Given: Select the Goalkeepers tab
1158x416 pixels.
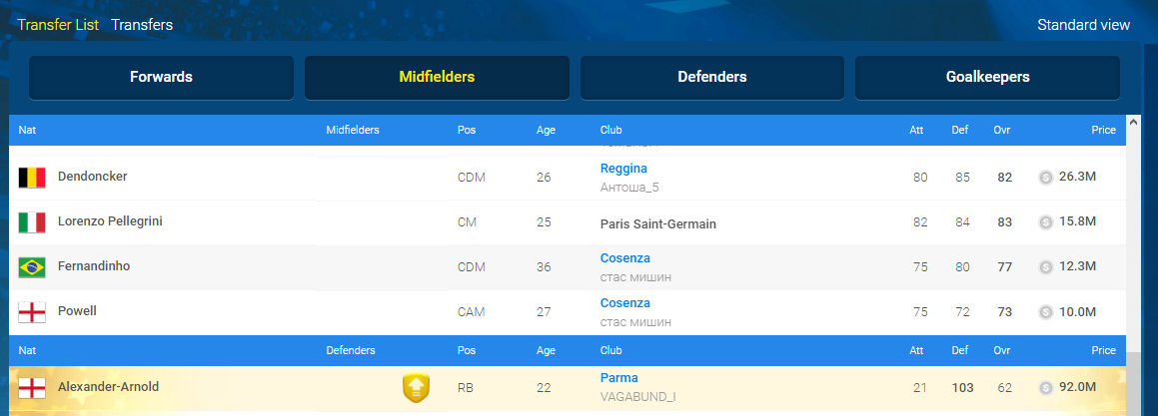Looking at the screenshot, I should pyautogui.click(x=987, y=78).
